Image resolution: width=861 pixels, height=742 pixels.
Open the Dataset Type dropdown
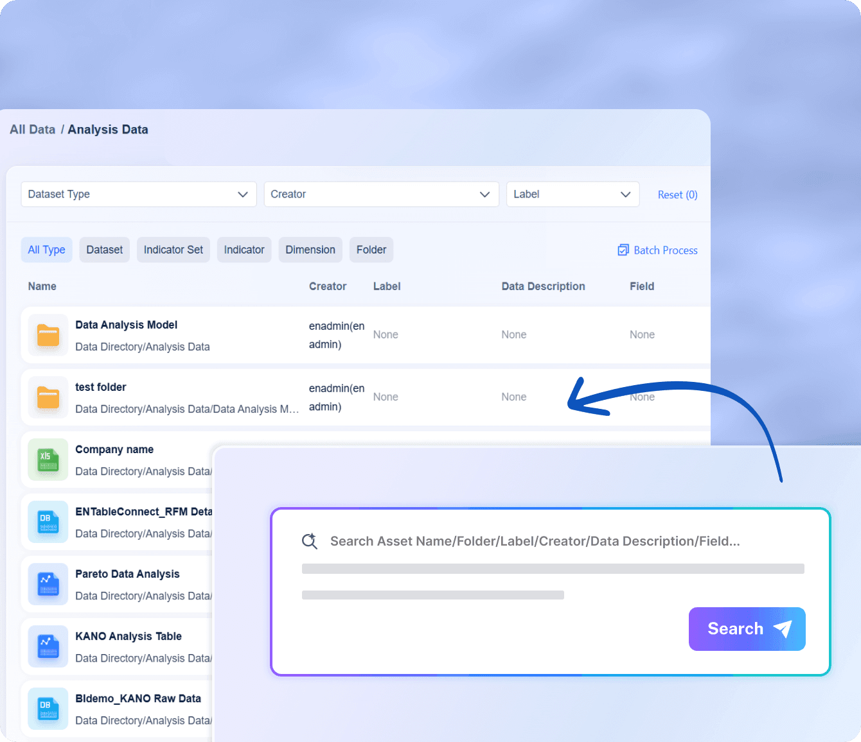pos(138,194)
